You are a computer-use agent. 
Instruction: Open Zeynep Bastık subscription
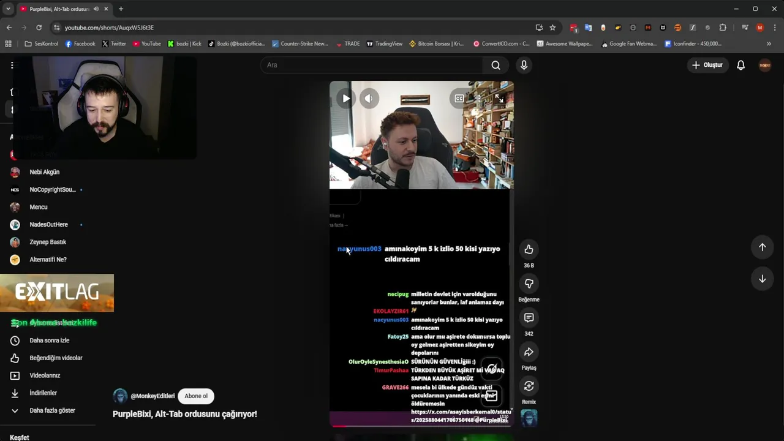tap(48, 242)
